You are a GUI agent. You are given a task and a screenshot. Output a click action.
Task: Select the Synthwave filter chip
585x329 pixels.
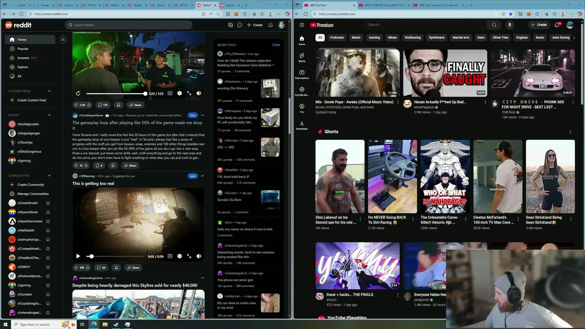[x=436, y=37]
